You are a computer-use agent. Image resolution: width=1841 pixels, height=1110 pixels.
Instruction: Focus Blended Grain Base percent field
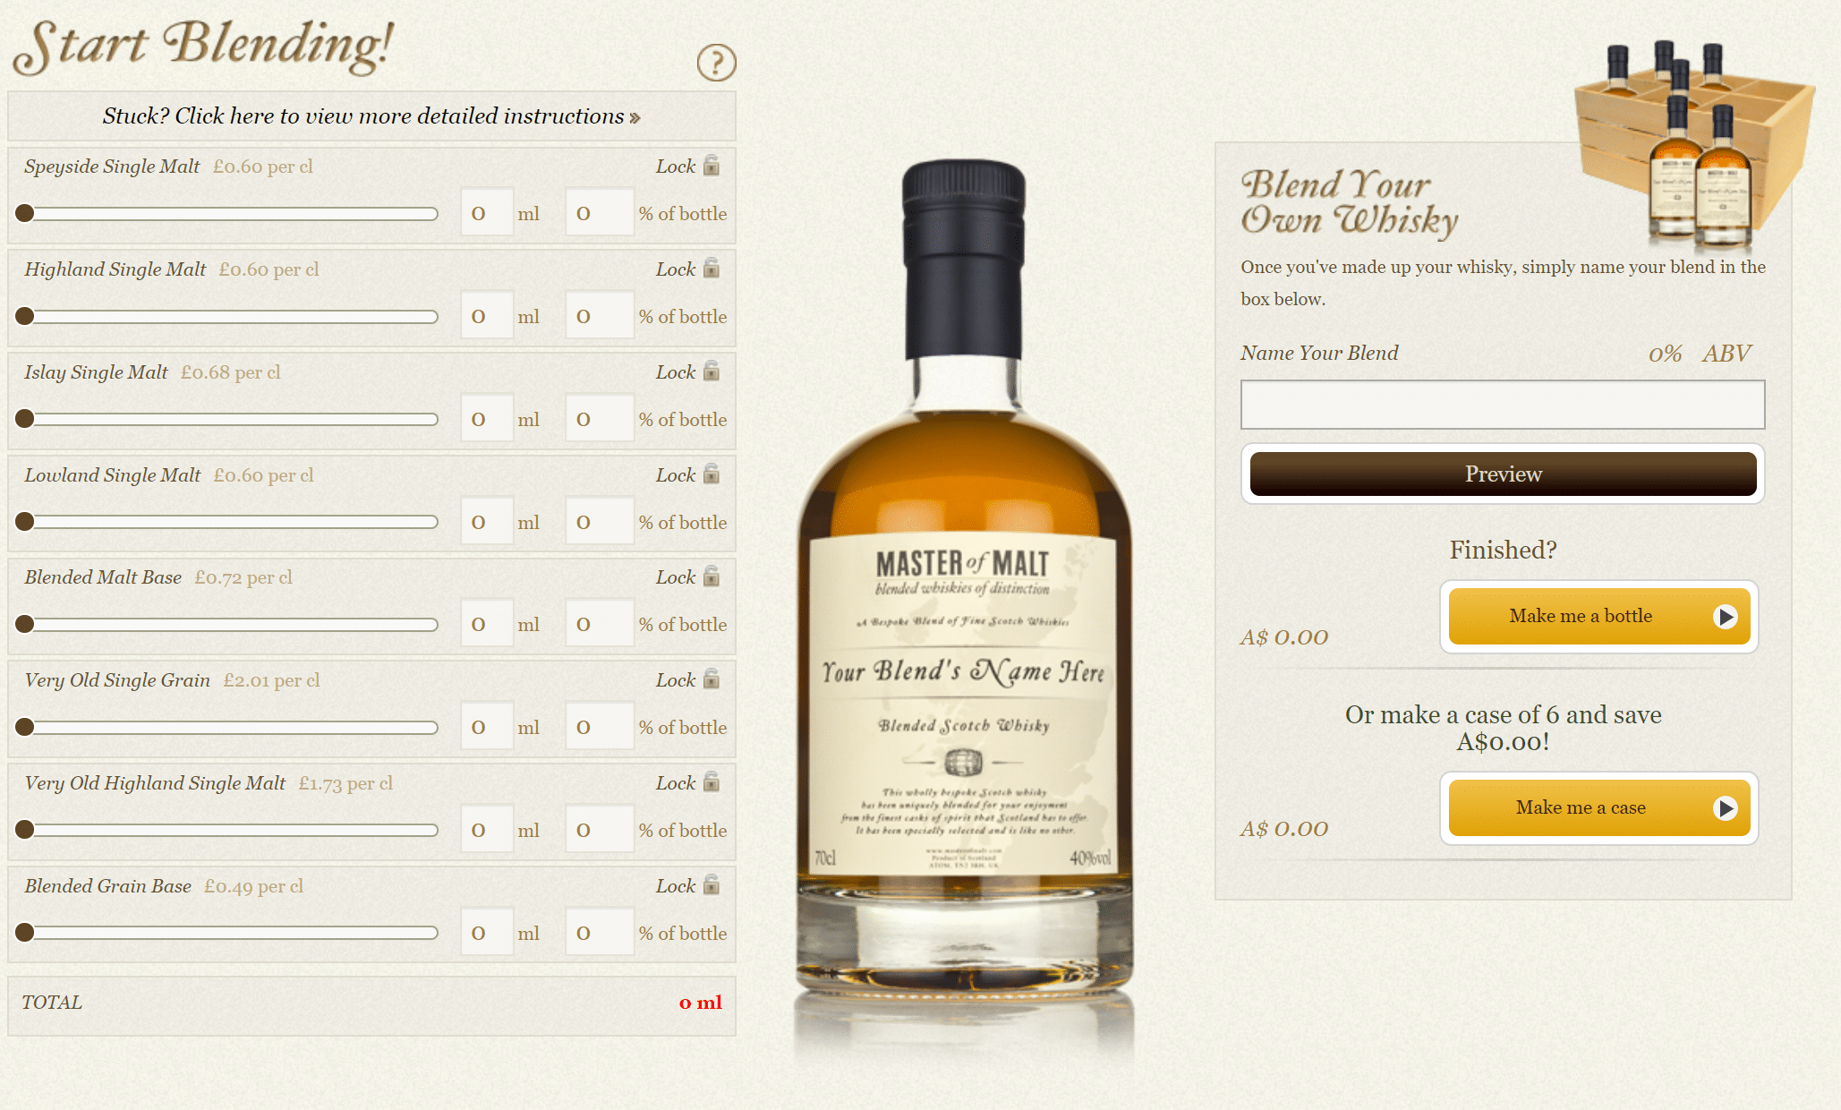point(600,932)
